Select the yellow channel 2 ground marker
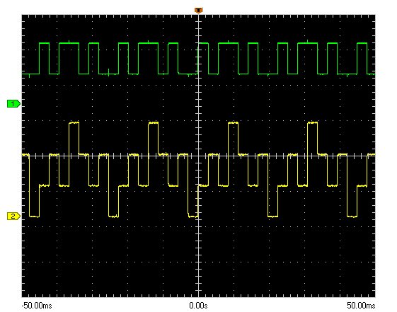Viewport: 397px width, 312px height. click(x=13, y=216)
